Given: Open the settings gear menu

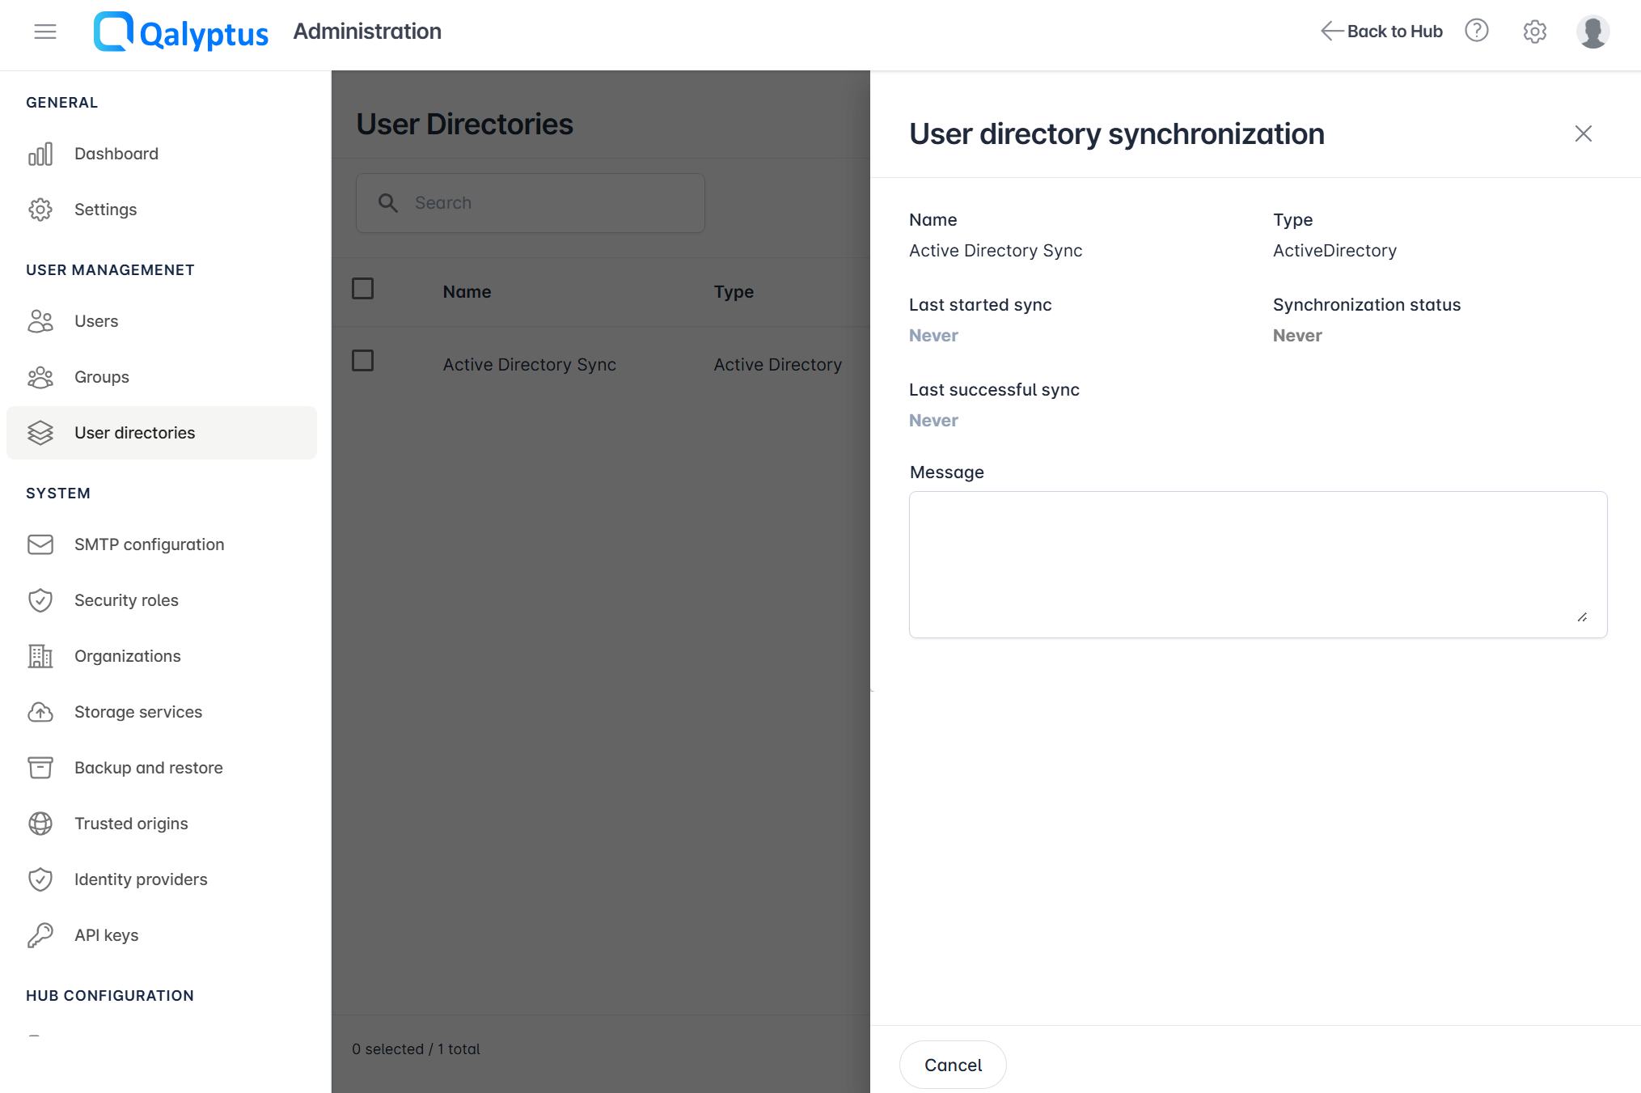Looking at the screenshot, I should pyautogui.click(x=1534, y=32).
